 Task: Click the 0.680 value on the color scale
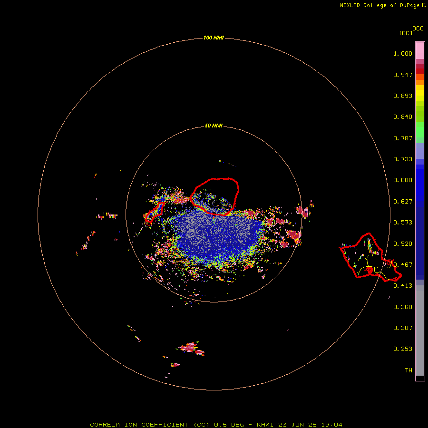tap(403, 180)
